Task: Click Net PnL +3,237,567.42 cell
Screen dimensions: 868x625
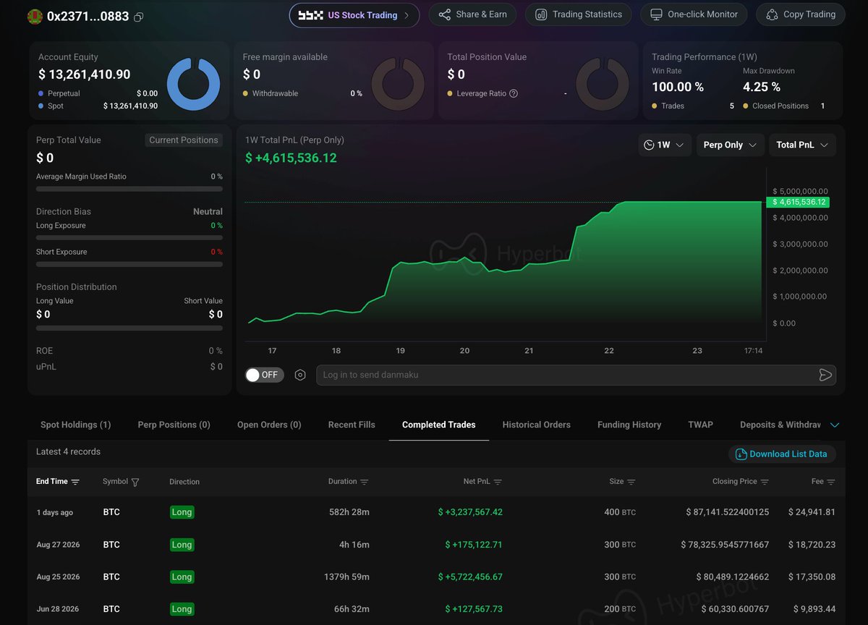Action: 470,512
